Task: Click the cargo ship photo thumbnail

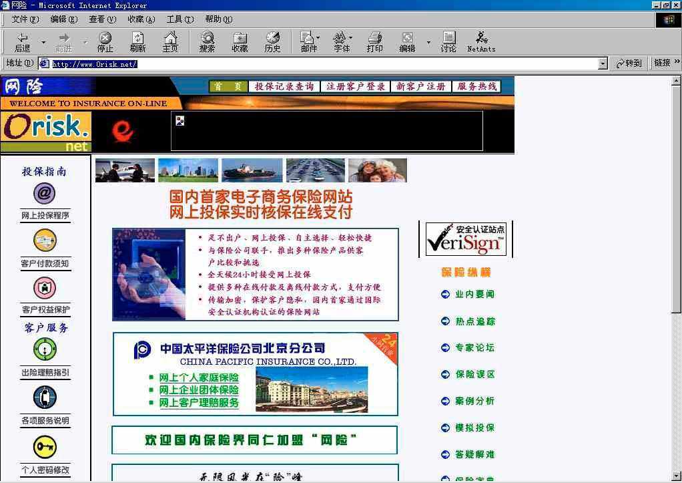Action: coord(252,169)
